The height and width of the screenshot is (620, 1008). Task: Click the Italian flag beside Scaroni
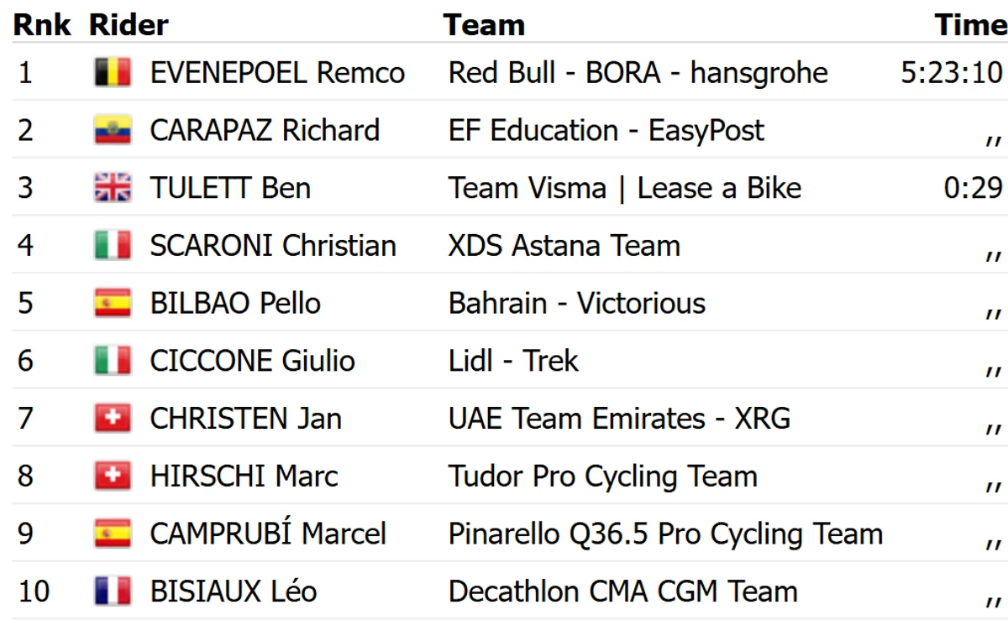(113, 246)
